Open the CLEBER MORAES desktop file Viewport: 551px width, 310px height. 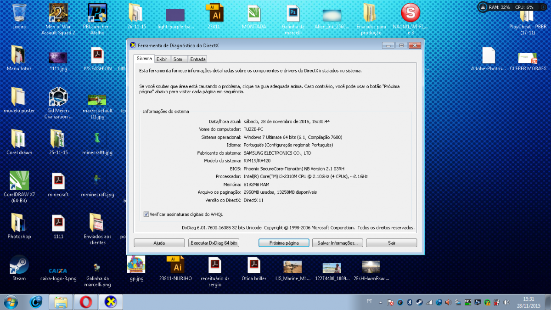tap(528, 61)
